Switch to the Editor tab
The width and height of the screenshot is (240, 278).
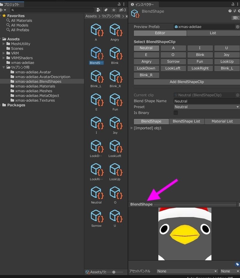(160, 33)
